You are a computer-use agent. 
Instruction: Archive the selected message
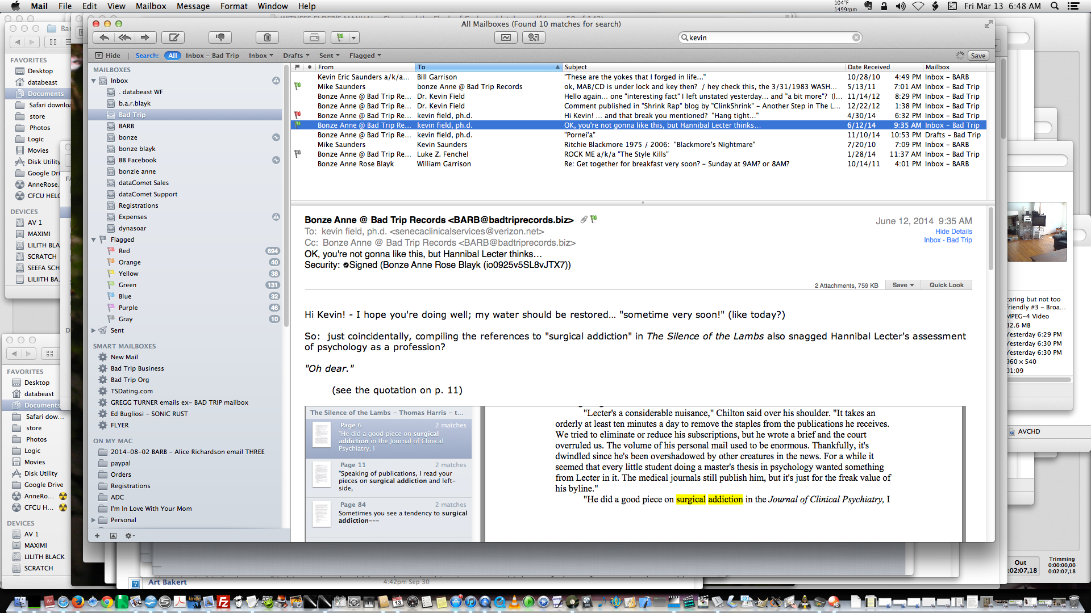click(x=314, y=37)
